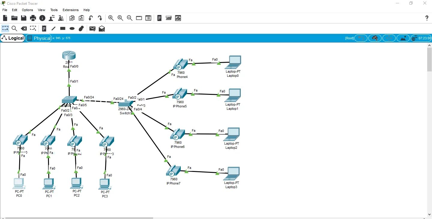
Task: Select the IP Phone7 device
Action: click(x=173, y=171)
